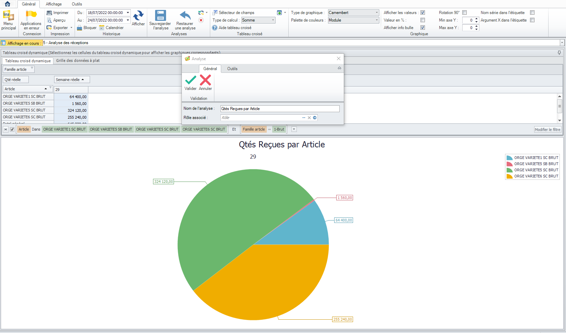Open Grille des données à plat tab
The height and width of the screenshot is (333, 566).
[78, 61]
